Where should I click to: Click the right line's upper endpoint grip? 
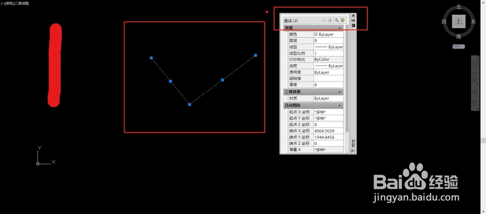point(256,55)
